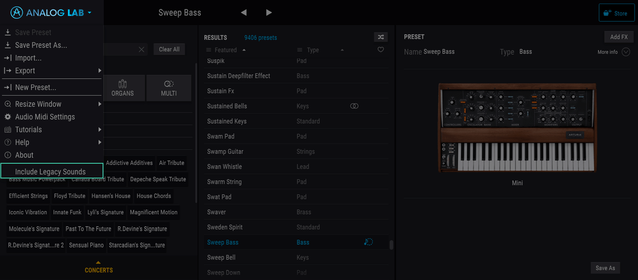Open the Store

(616, 13)
